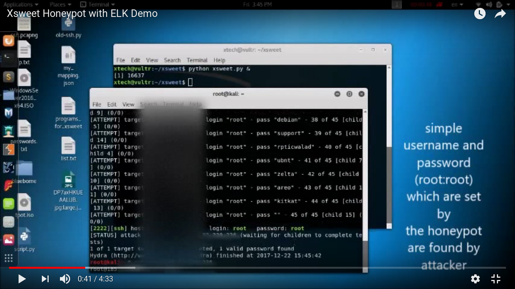Open View menu in xtech@vultr terminal
Screen dimensions: 515x289
(152, 60)
